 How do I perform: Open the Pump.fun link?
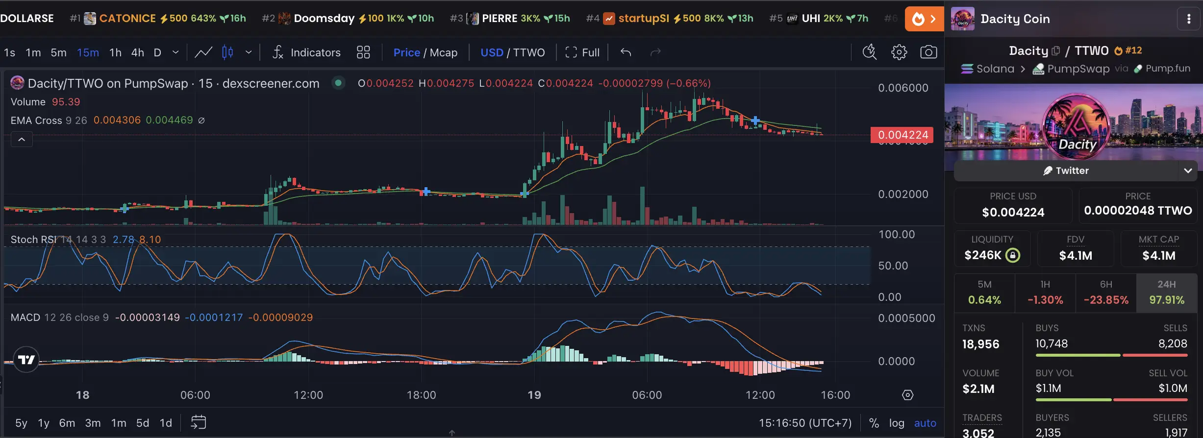click(x=1162, y=69)
